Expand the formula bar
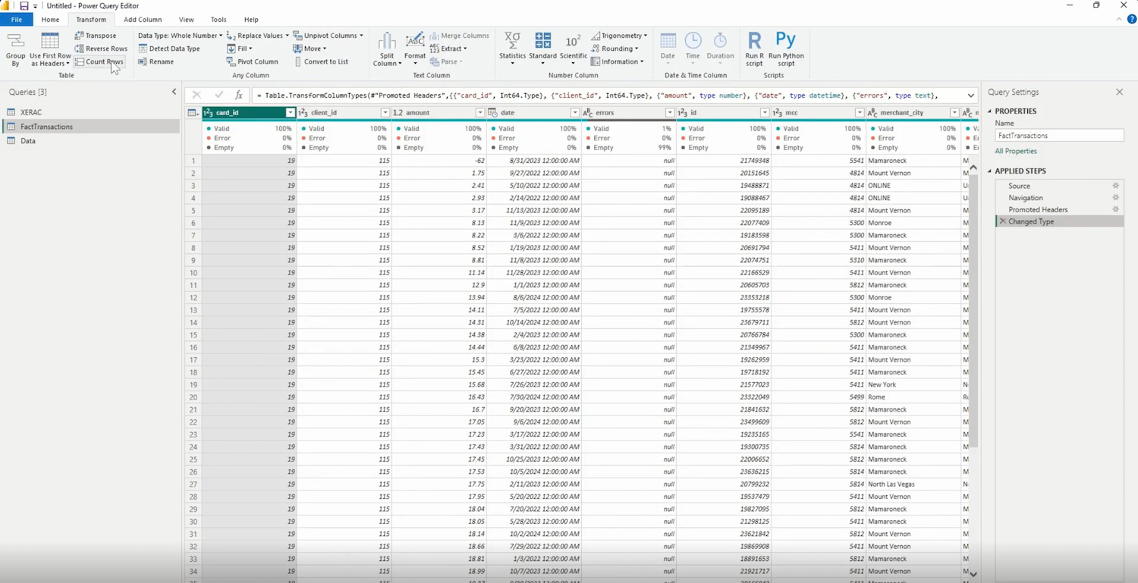1138x583 pixels. (970, 96)
